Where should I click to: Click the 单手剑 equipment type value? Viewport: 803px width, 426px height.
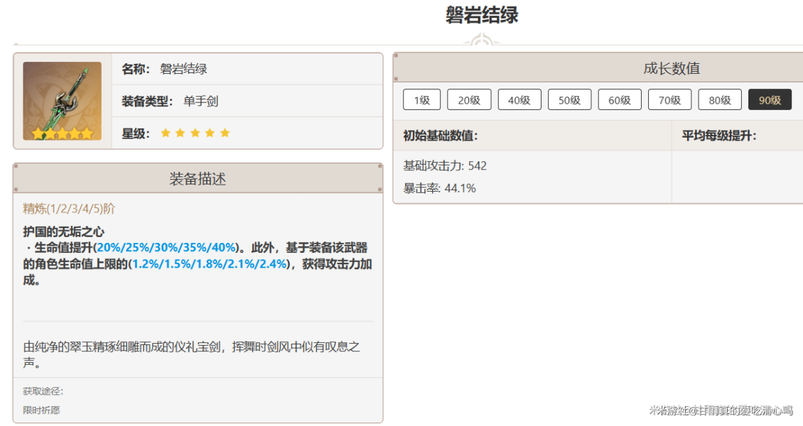coord(200,102)
